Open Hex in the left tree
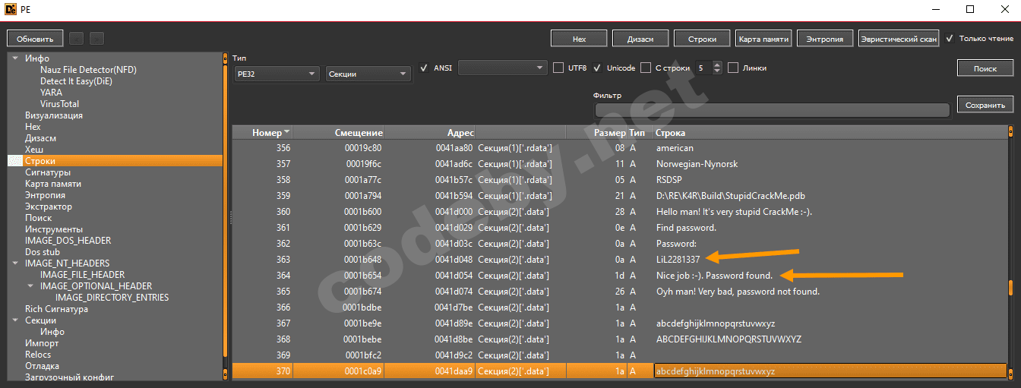The image size is (1021, 388). [x=33, y=127]
